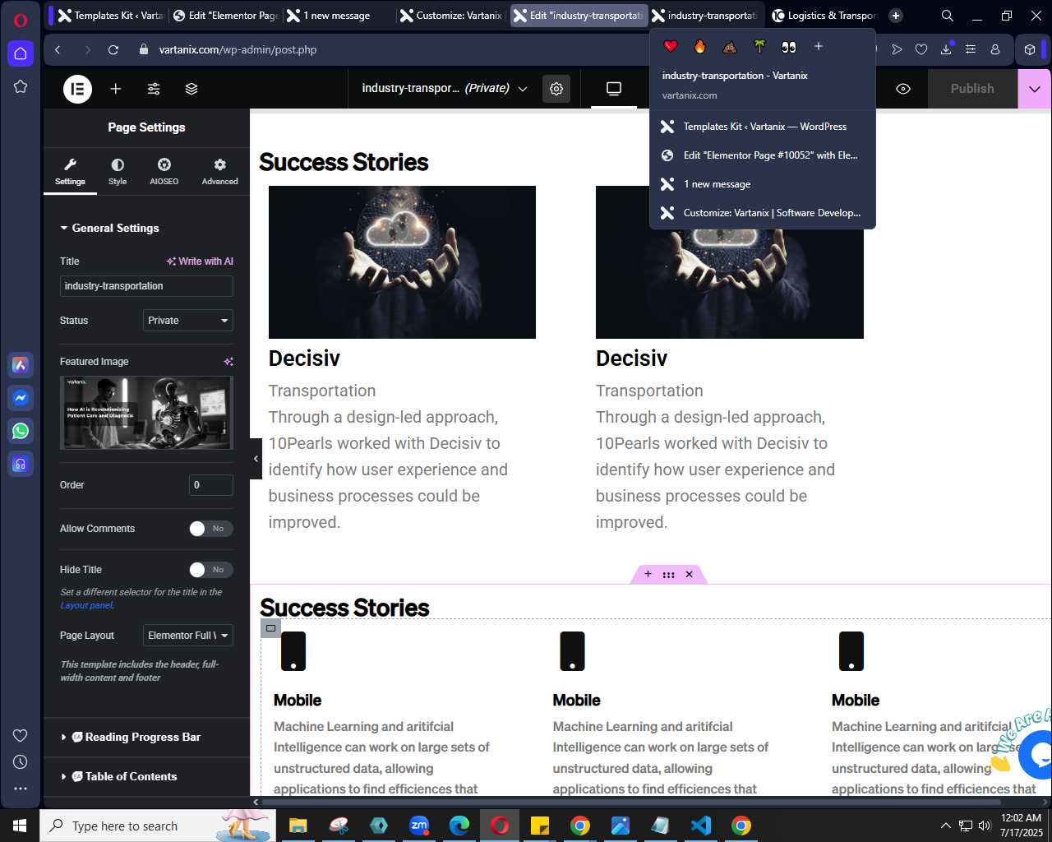Switch to the Settings tab in Page Settings
Screen dimensions: 1052x842
pyautogui.click(x=70, y=172)
